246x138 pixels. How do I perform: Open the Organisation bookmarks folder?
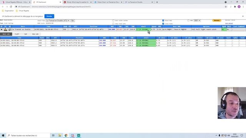coord(8,11)
